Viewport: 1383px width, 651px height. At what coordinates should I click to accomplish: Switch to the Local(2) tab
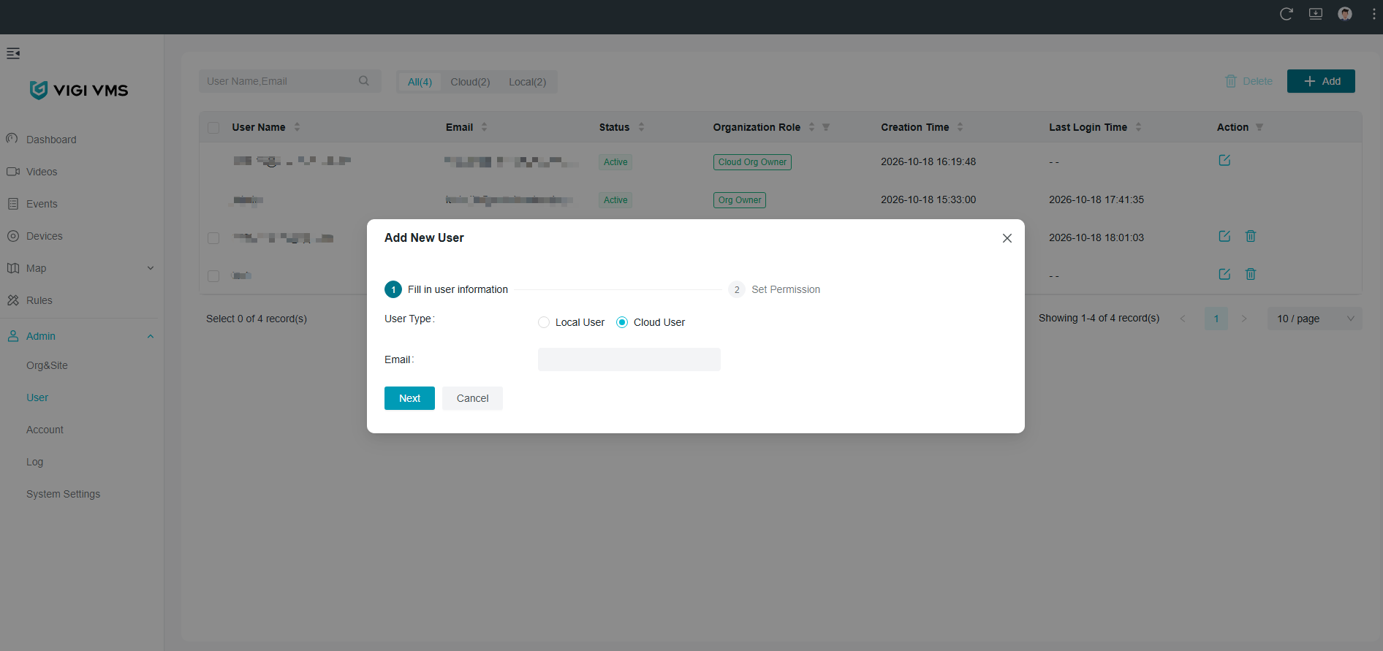[528, 82]
